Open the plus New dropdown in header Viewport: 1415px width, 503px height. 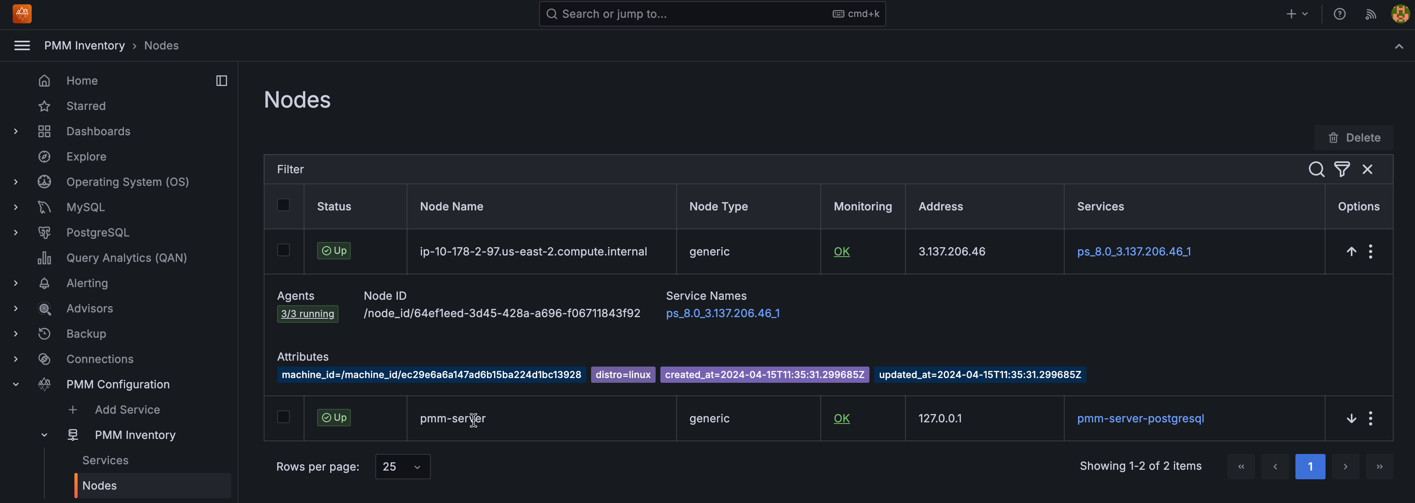1297,14
